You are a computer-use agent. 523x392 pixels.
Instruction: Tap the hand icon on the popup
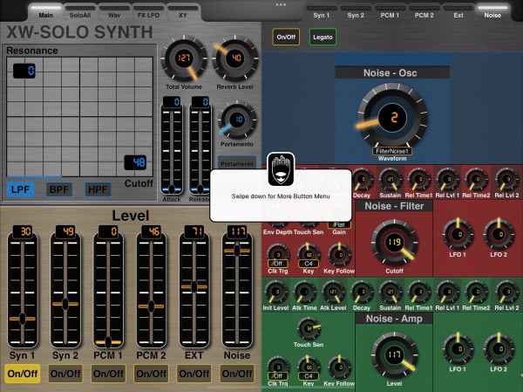pyautogui.click(x=281, y=169)
